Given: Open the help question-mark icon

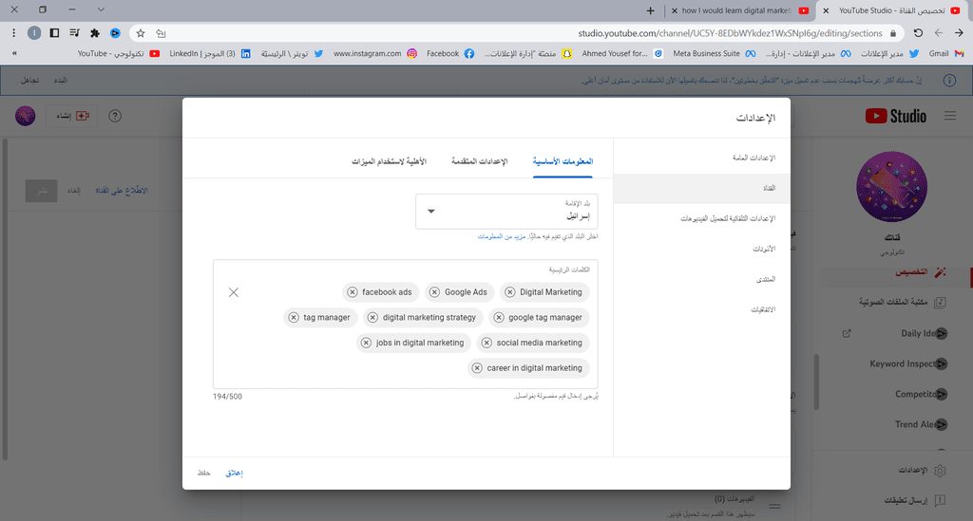Looking at the screenshot, I should pos(115,116).
